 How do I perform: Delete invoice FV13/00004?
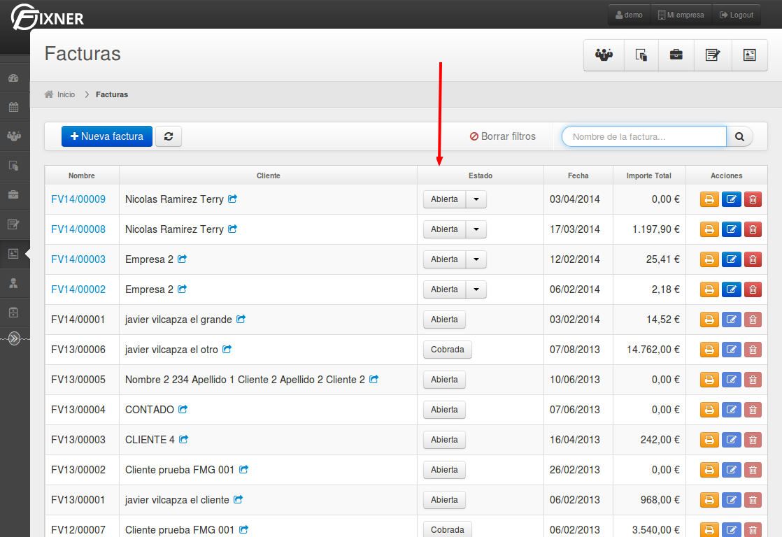click(753, 410)
